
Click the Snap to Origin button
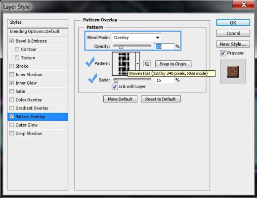tap(173, 64)
